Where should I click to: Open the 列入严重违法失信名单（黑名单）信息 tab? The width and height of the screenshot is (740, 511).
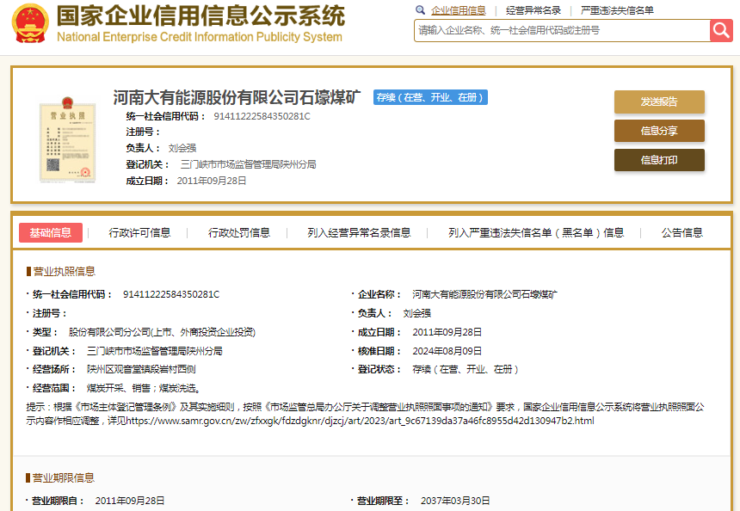536,232
